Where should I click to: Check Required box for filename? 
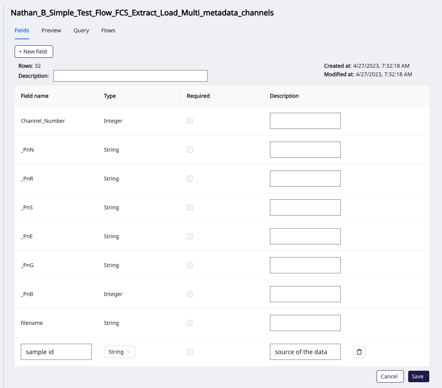coord(190,323)
